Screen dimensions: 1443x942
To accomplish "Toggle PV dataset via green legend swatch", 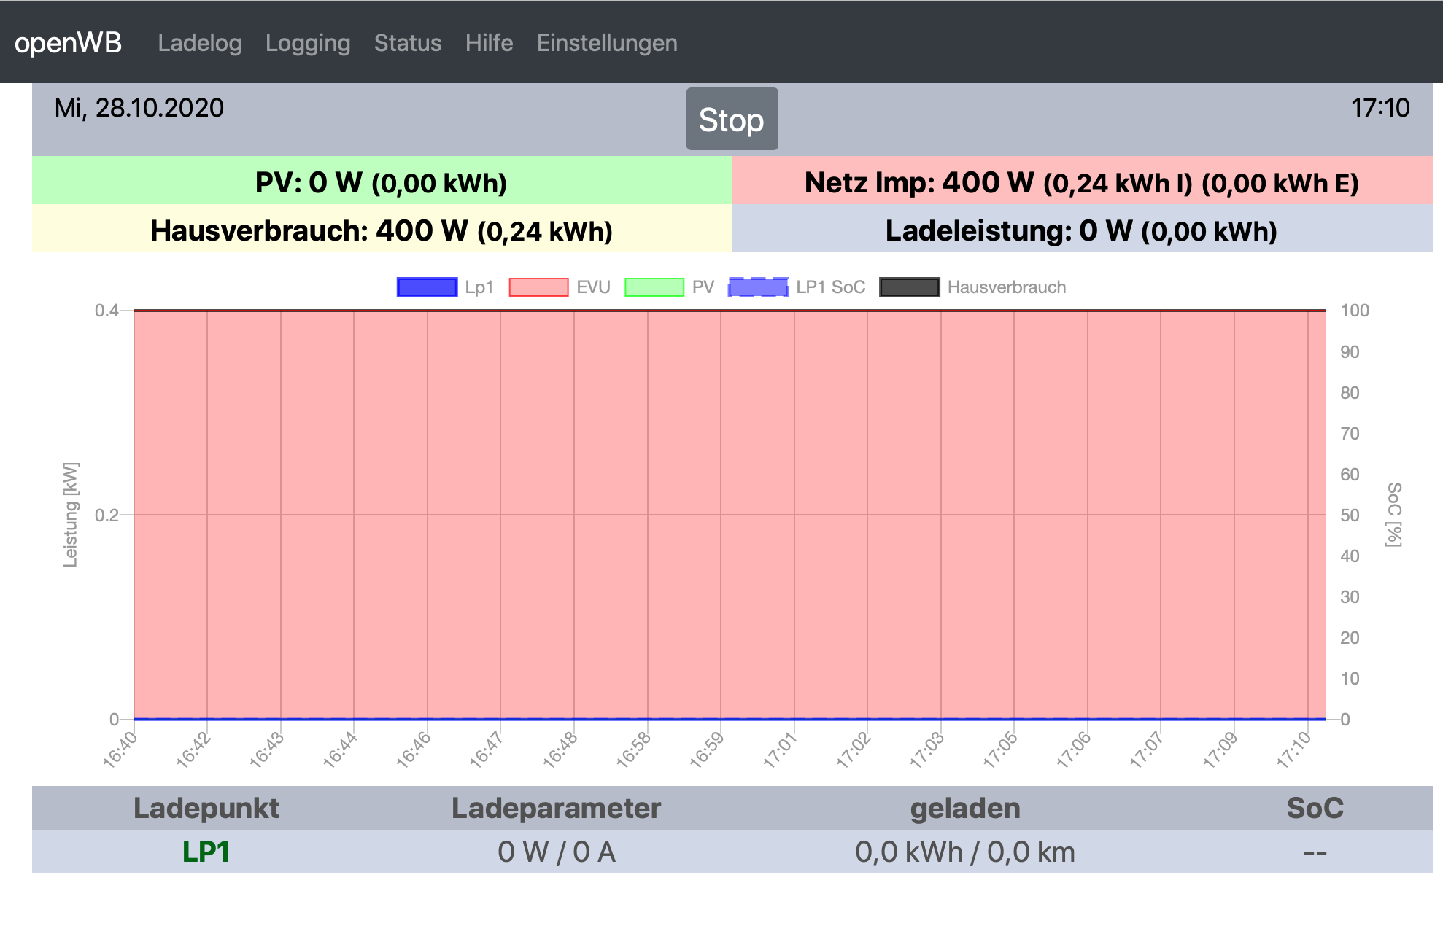I will 654,287.
